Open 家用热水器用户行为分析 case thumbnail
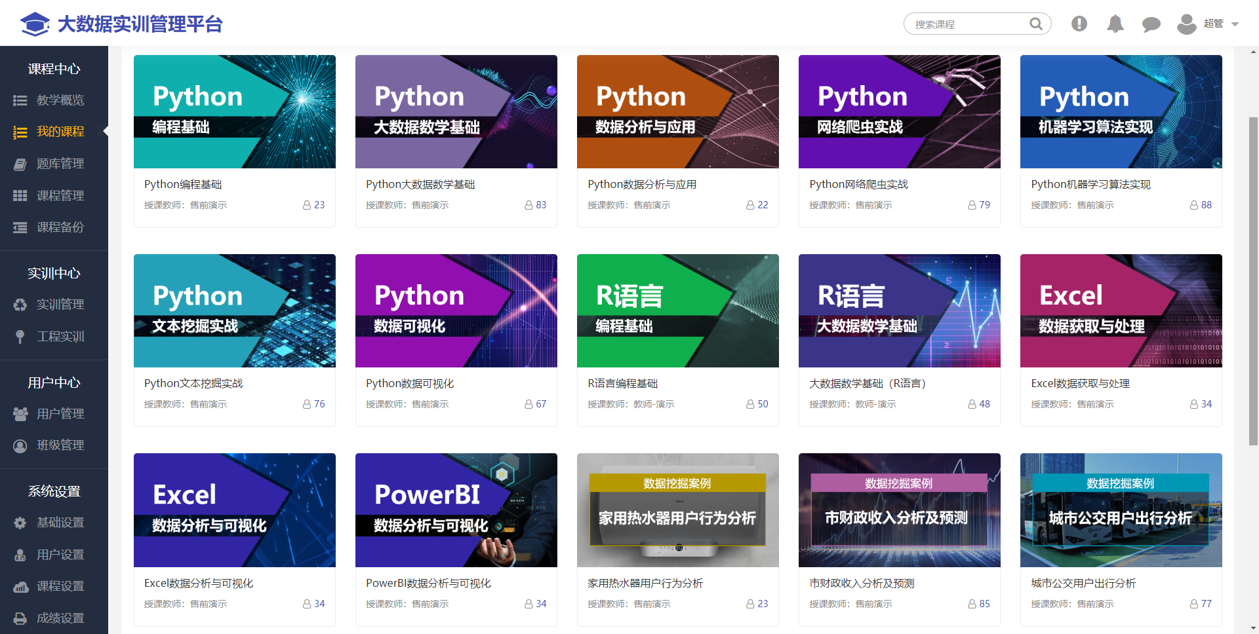1259x634 pixels. point(678,510)
